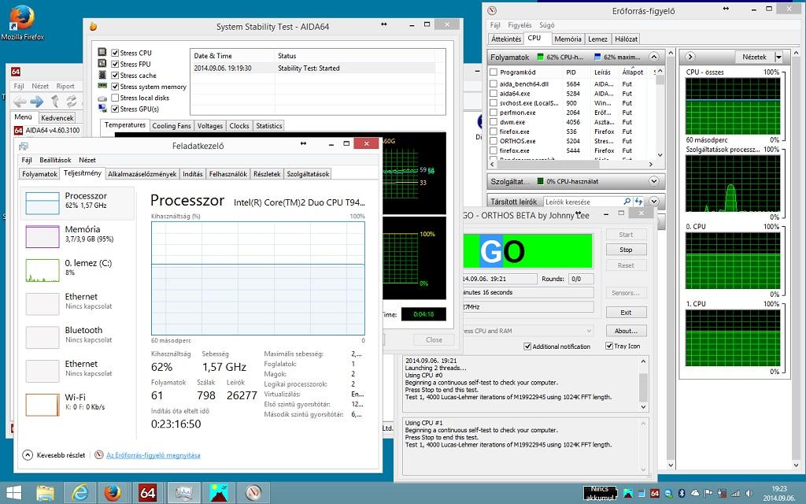
Task: Switch to Áttekintés tab
Action: pos(506,39)
